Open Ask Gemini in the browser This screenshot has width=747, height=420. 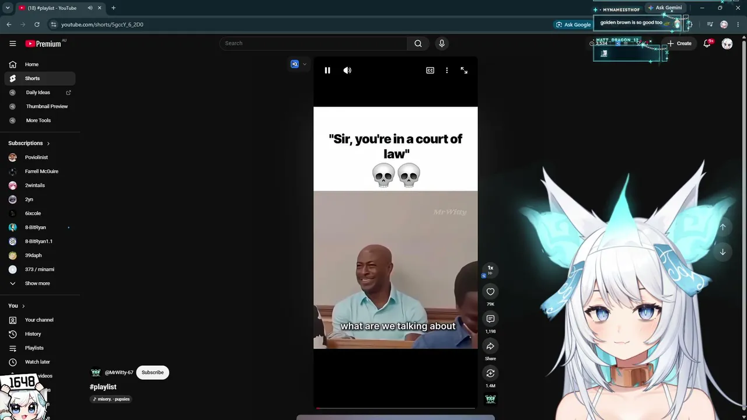pos(664,8)
